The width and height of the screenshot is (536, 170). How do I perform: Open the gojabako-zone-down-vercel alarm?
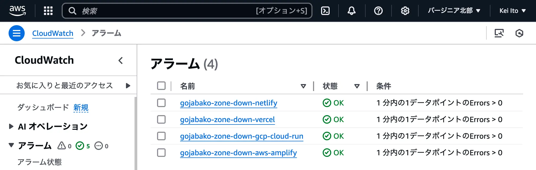[x=228, y=119]
